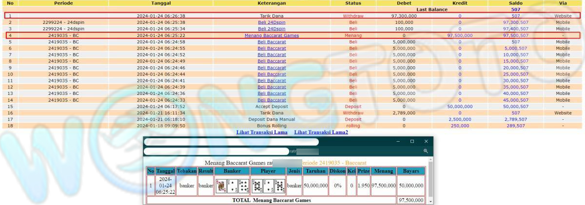Open the Menang Baccarat Games link
The width and height of the screenshot is (585, 205).
pyautogui.click(x=272, y=36)
